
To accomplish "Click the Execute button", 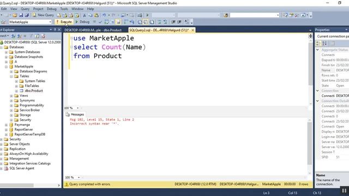I will [64, 22].
